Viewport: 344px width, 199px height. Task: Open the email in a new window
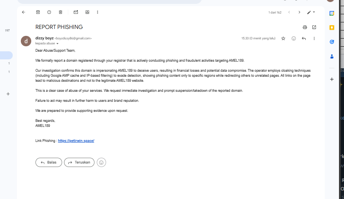click(314, 27)
